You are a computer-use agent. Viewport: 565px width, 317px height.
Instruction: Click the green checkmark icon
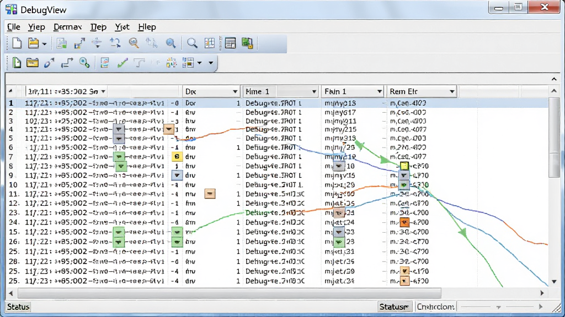click(122, 63)
